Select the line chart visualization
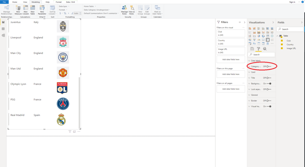The height and width of the screenshot is (167, 305). (x=250, y=32)
